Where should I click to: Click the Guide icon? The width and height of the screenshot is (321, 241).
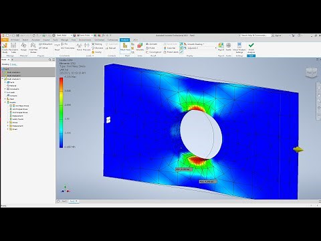229,48
